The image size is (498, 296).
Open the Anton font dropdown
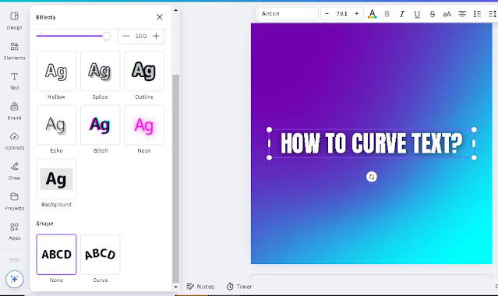click(288, 14)
